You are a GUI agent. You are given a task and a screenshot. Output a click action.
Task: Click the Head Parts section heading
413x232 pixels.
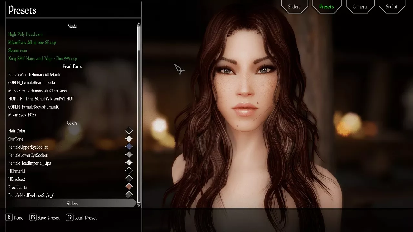coord(72,66)
